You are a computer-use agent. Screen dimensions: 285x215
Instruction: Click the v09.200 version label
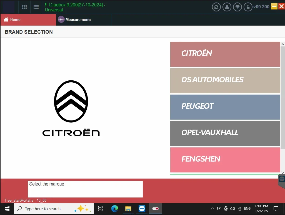click(x=261, y=7)
